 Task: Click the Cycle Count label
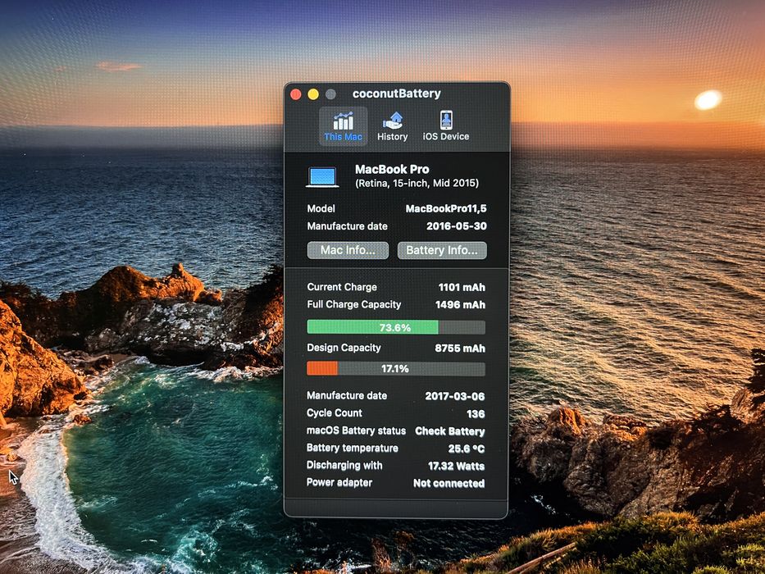click(335, 413)
